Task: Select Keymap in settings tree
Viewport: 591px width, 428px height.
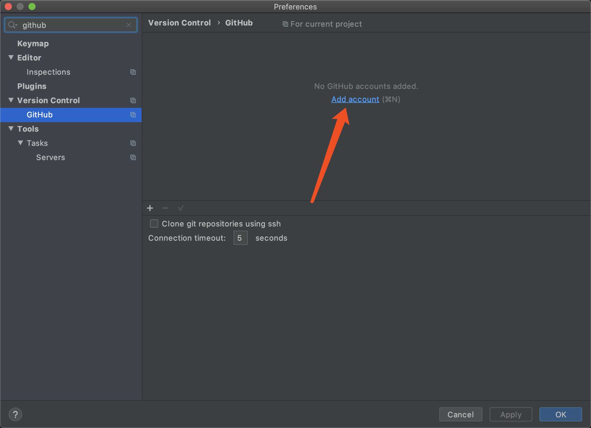Action: (x=33, y=44)
